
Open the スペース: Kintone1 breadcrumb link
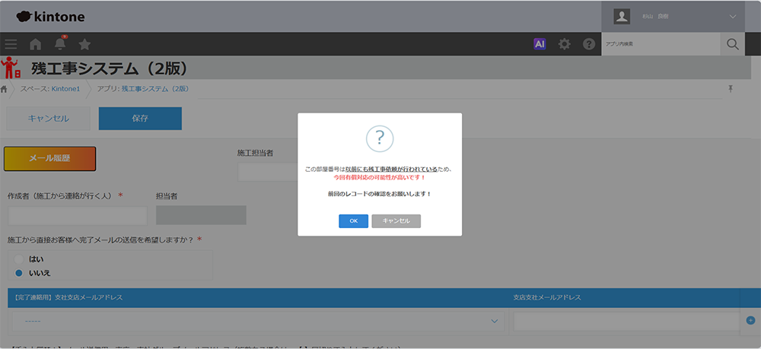(x=50, y=89)
